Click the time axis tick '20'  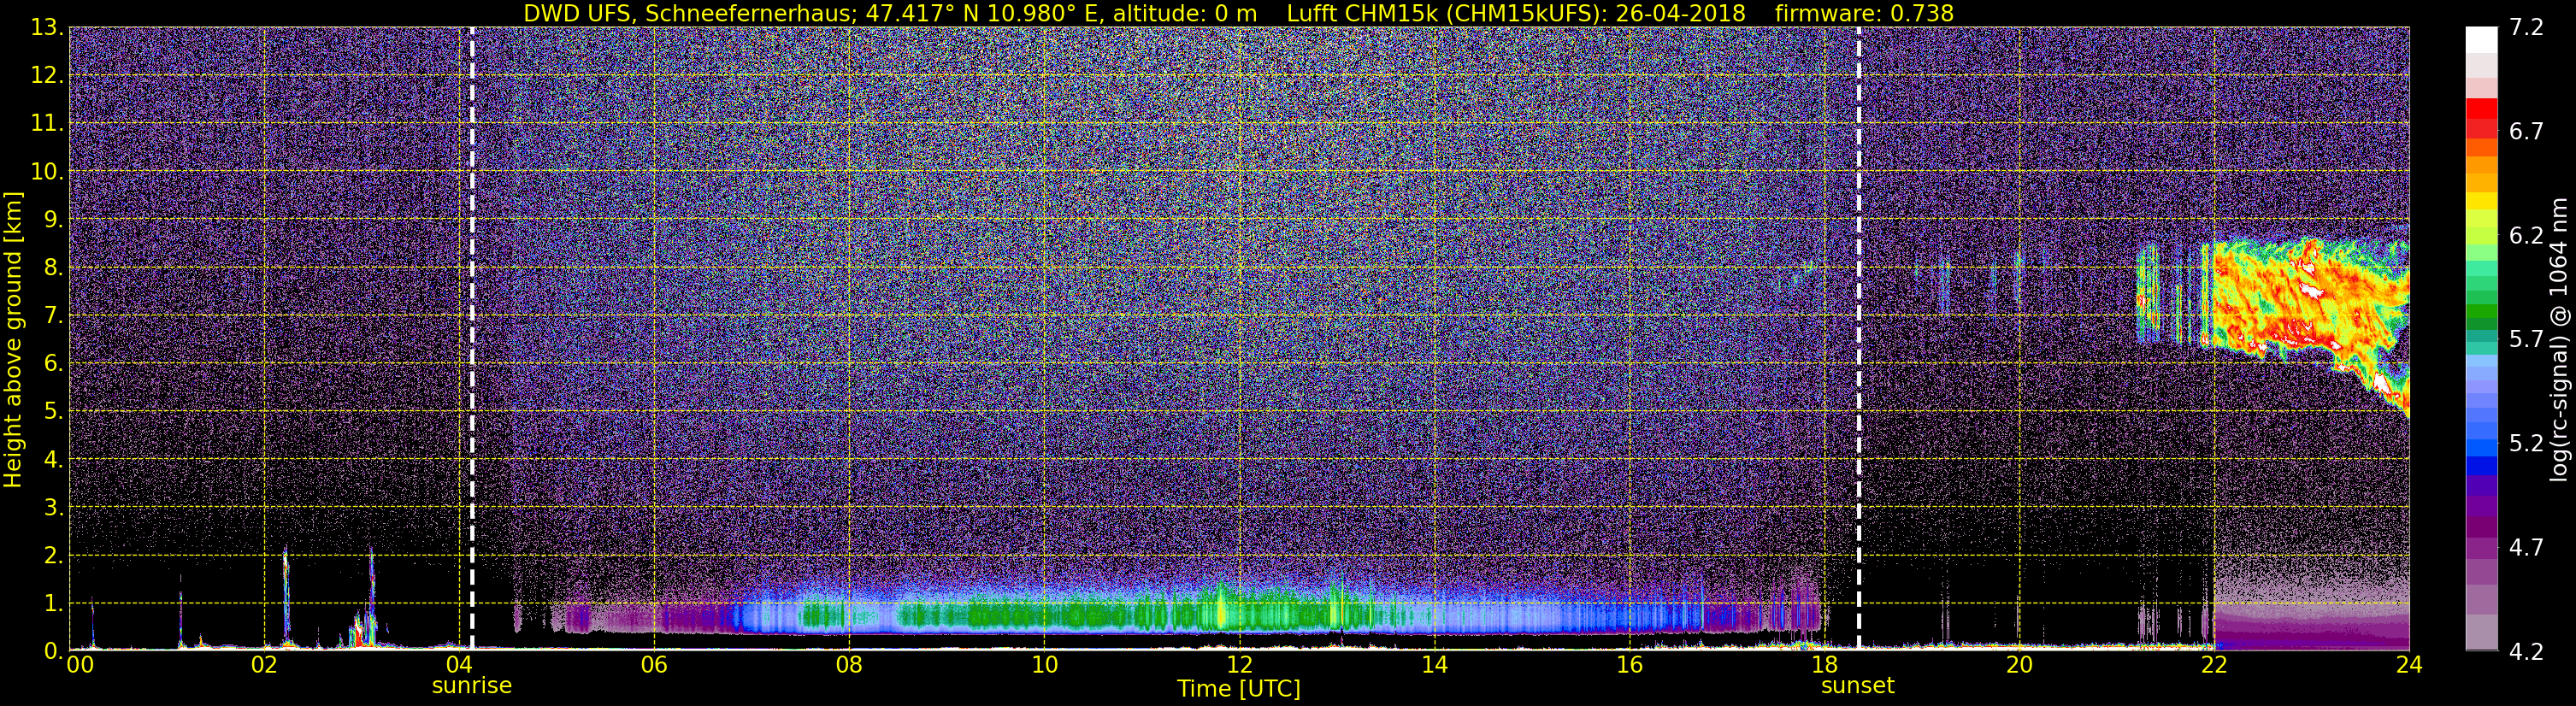coord(2019,665)
